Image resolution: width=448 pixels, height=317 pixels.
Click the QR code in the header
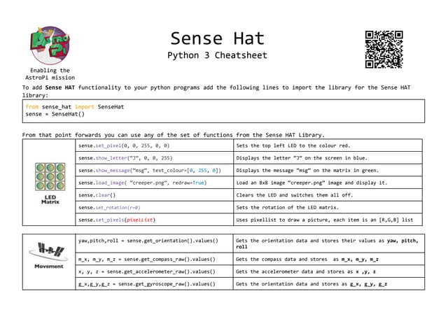tap(384, 49)
